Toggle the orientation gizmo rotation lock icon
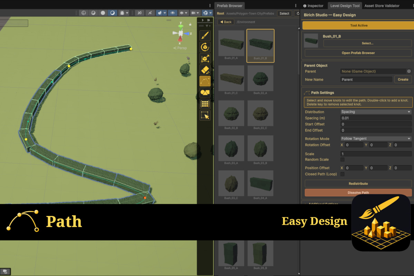 pyautogui.click(x=190, y=24)
